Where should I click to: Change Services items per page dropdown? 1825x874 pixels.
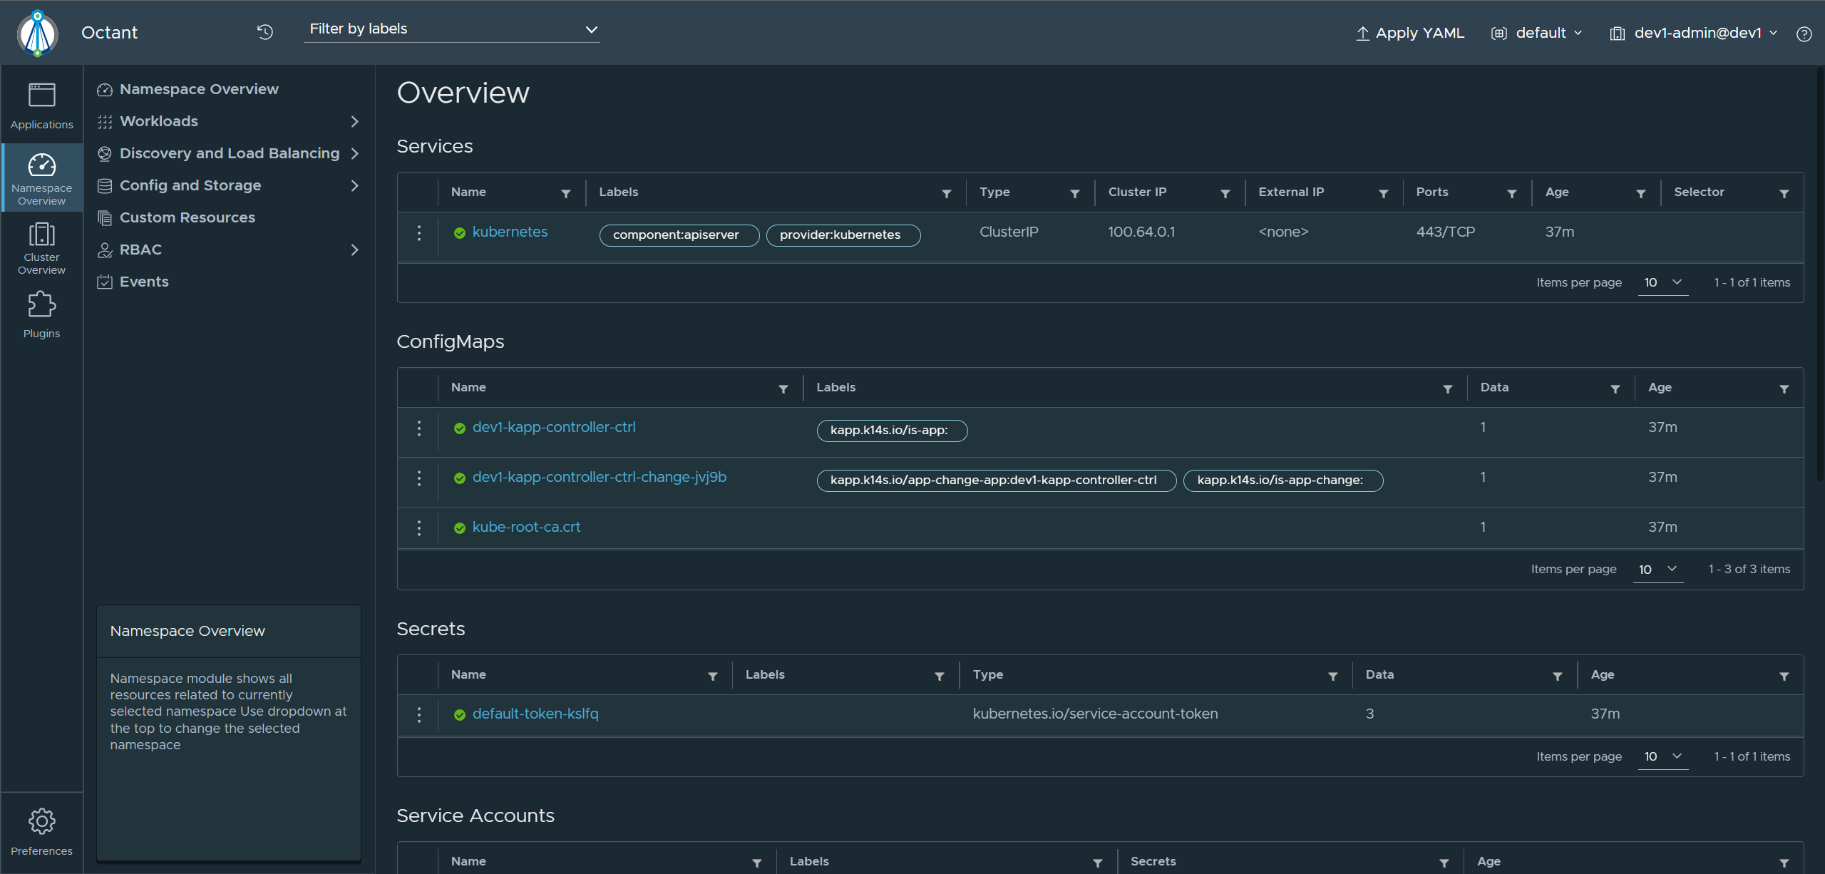(1663, 282)
